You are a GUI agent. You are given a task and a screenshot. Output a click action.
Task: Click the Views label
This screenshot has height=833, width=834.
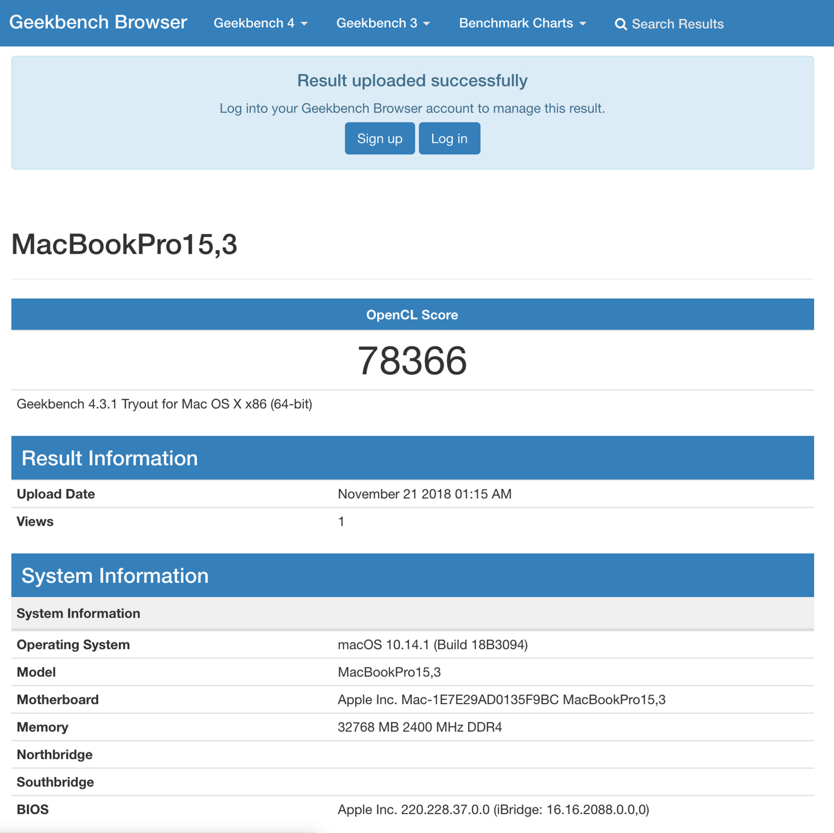point(35,521)
